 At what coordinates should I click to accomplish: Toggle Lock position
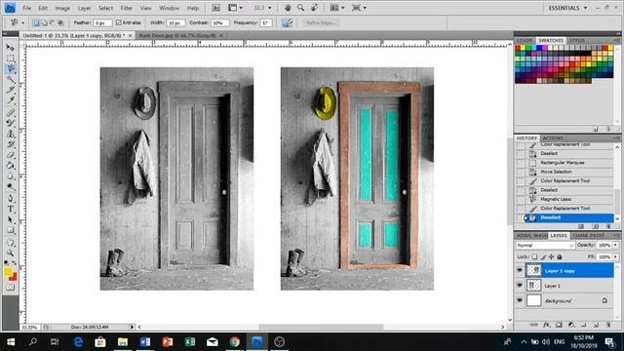[551, 256]
